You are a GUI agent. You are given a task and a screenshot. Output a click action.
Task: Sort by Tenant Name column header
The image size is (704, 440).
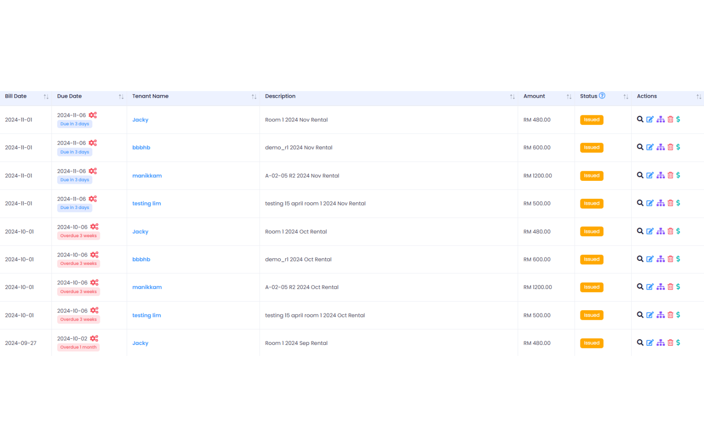254,97
